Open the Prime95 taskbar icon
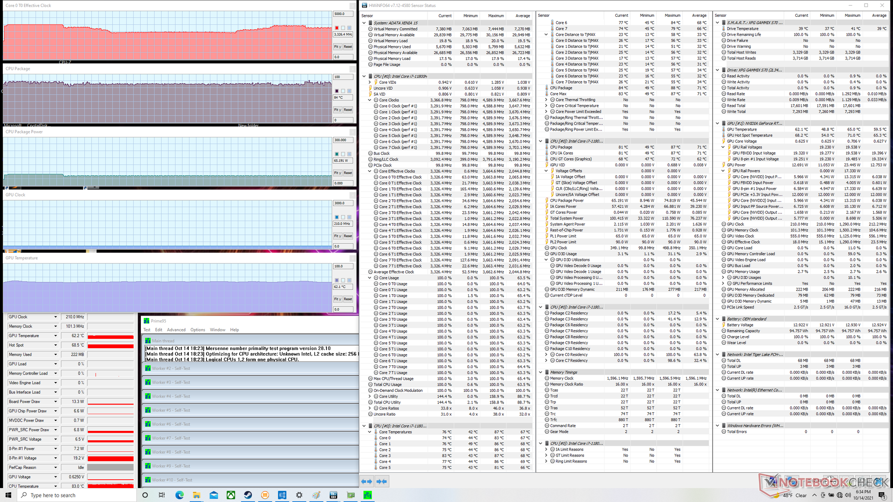 click(x=367, y=495)
